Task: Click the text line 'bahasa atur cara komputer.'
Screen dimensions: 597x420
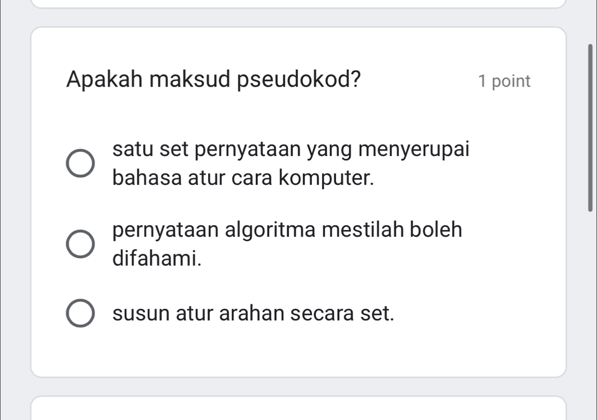Action: (x=243, y=178)
